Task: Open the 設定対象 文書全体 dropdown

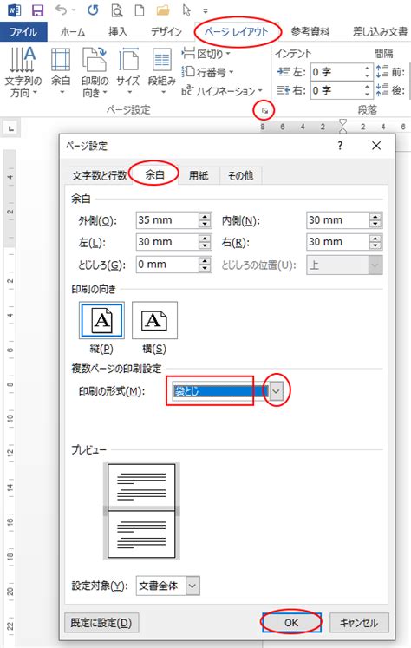Action: [167, 586]
